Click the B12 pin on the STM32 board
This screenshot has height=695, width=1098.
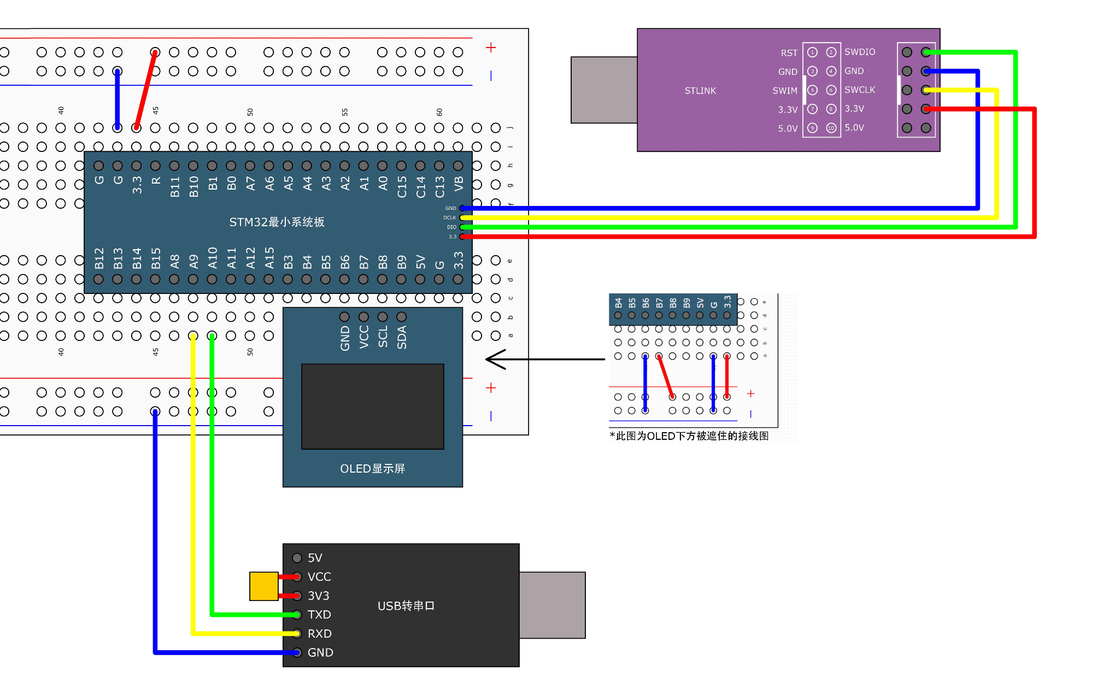pyautogui.click(x=99, y=279)
